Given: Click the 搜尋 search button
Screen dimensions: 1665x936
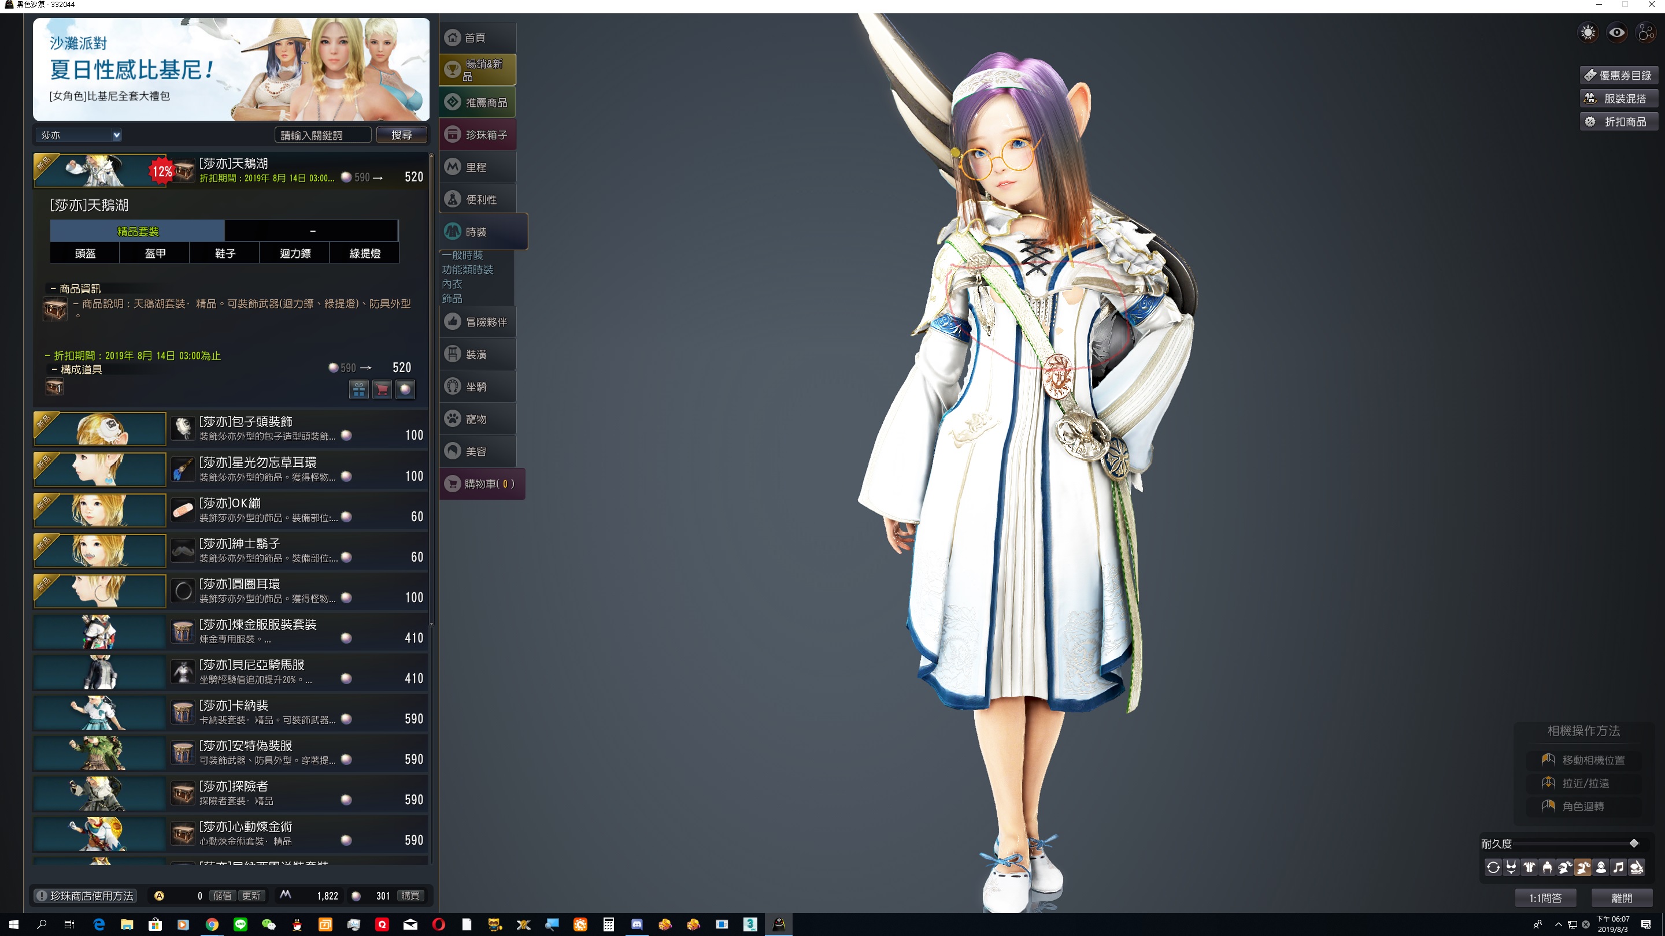Looking at the screenshot, I should click(x=401, y=135).
